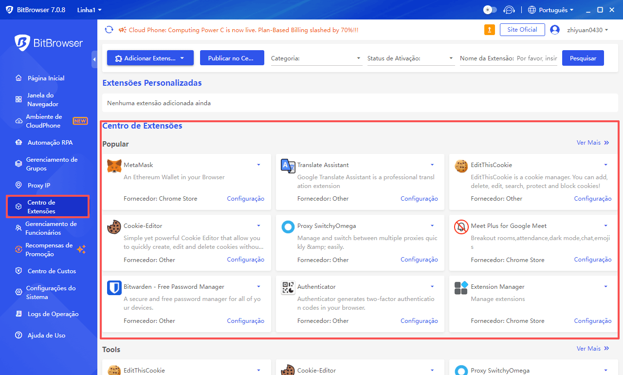Click the Página Inicial home icon
The image size is (623, 375).
coord(19,78)
